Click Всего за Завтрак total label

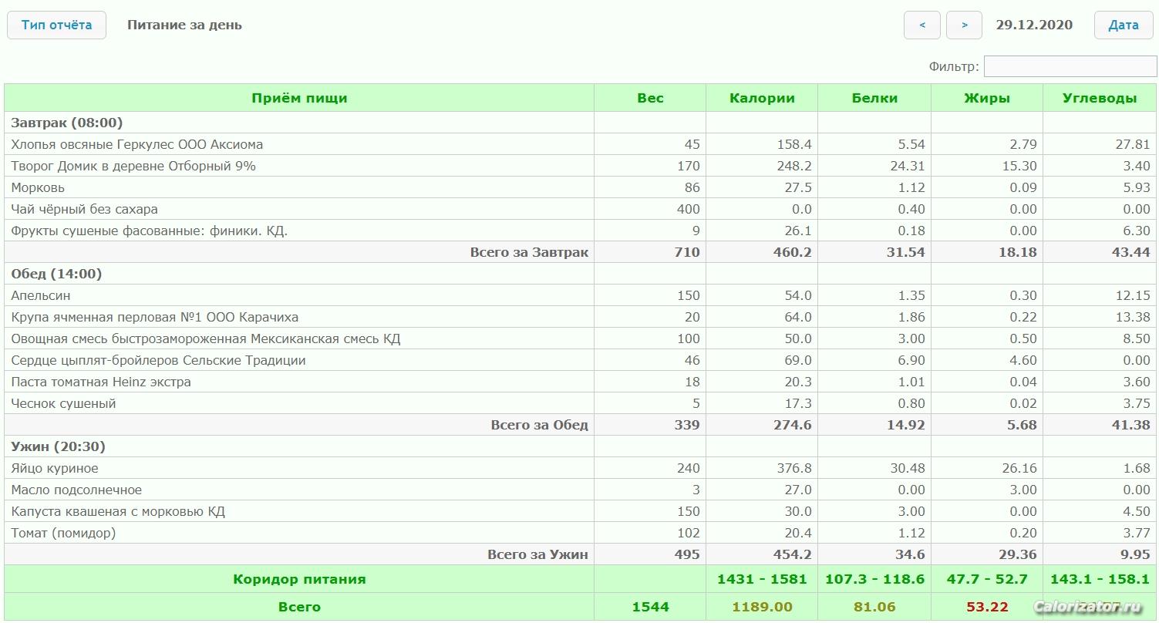pos(529,252)
